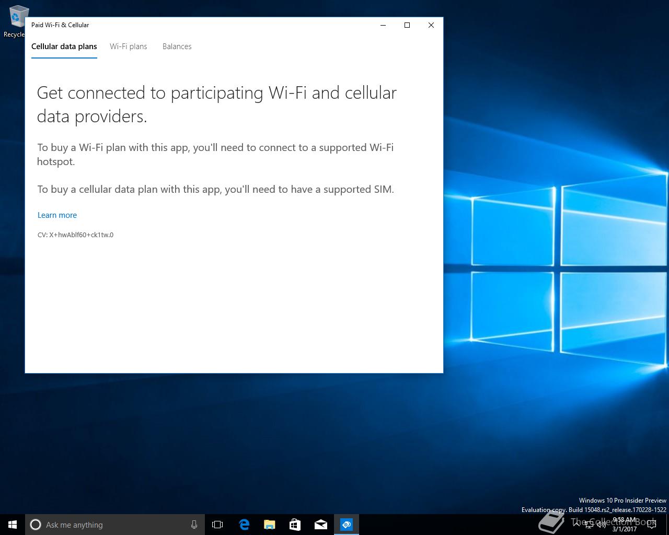Open the Wi-Fi plans tab
The width and height of the screenshot is (669, 535).
[x=129, y=46]
